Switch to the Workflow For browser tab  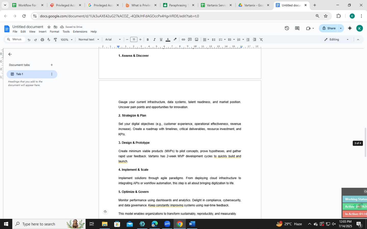point(28,5)
